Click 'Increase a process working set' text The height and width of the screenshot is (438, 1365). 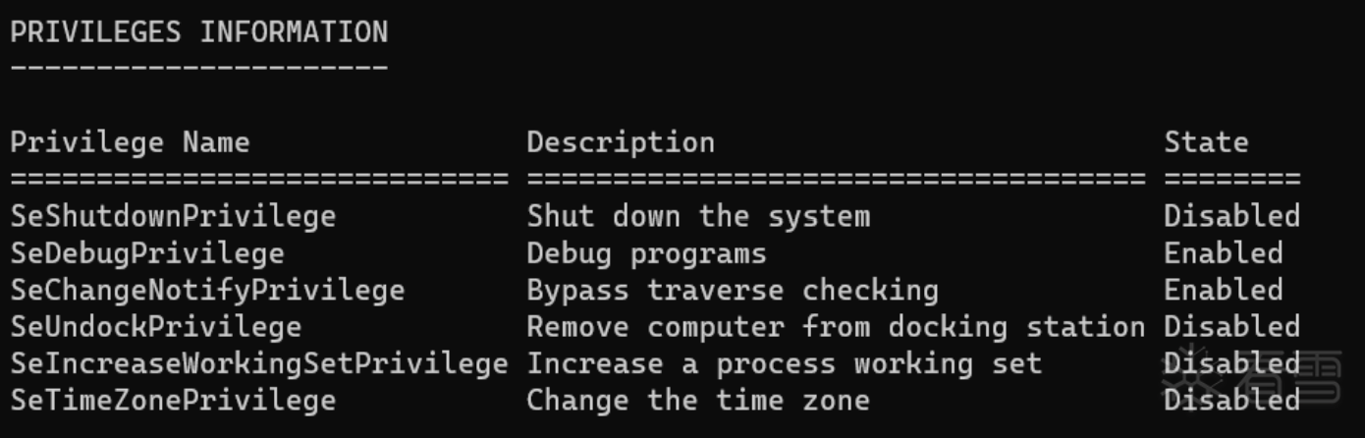[x=784, y=364]
